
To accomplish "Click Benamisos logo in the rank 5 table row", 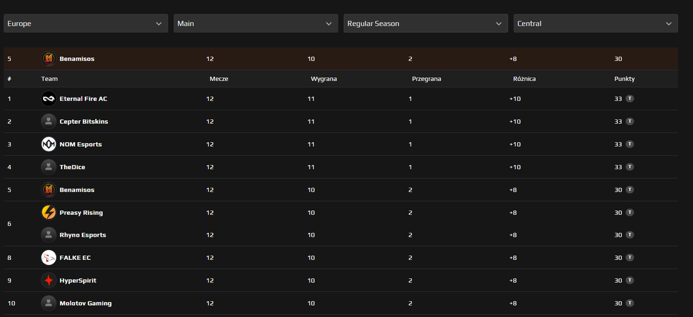I will (x=49, y=190).
